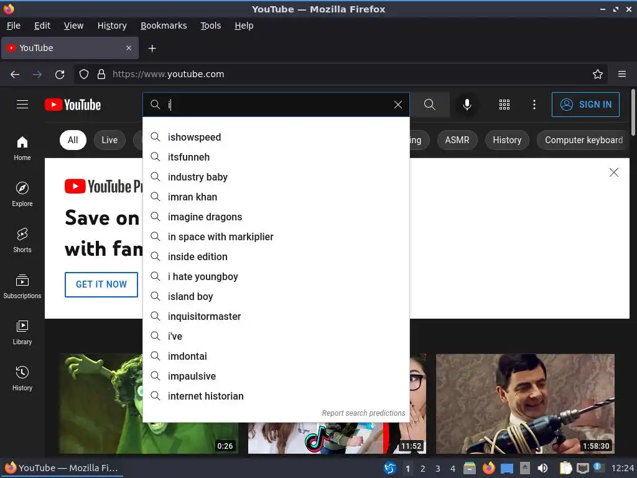This screenshot has width=637, height=478.
Task: Select the All filter chip
Action: tap(73, 140)
